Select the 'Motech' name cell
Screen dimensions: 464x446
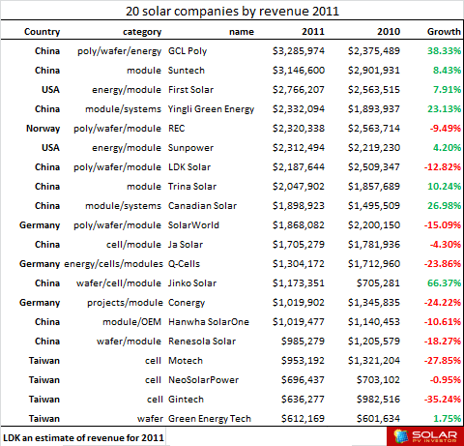[186, 361]
